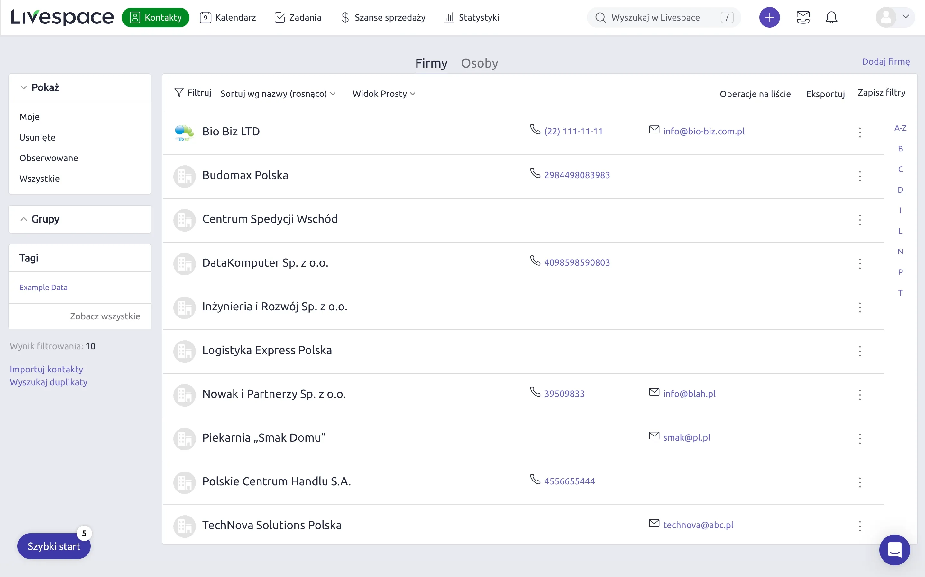This screenshot has height=577, width=925.
Task: Open the chat support bubble icon
Action: (895, 550)
